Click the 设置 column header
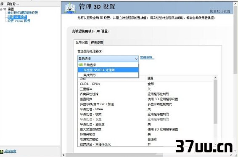238x157 pixels. [x=150, y=78]
